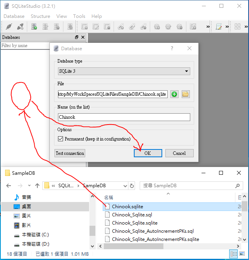Click the 名稱 column header
The height and width of the screenshot is (260, 249).
(109, 197)
